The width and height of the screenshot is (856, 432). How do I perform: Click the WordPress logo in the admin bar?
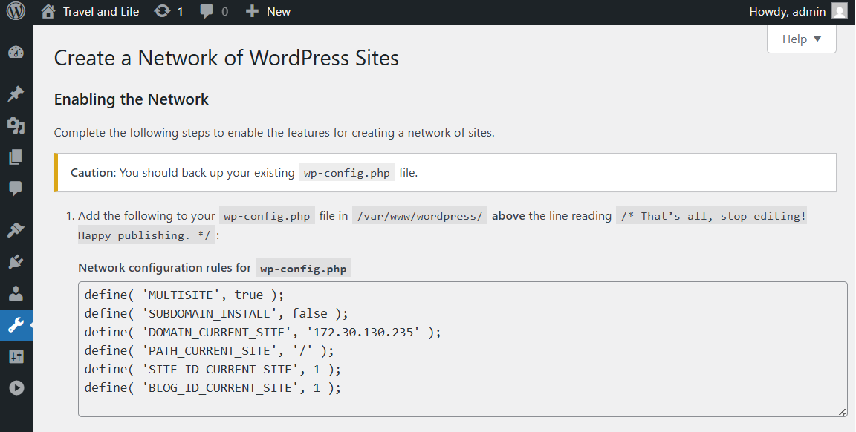click(16, 12)
